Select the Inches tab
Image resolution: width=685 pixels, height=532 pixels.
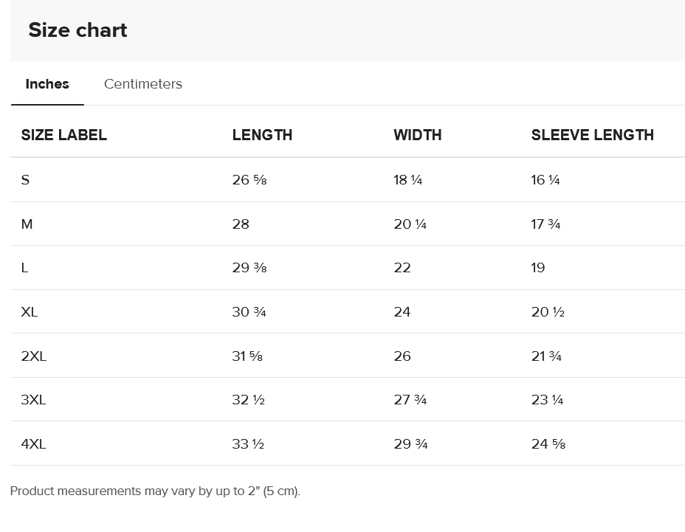[x=47, y=84]
